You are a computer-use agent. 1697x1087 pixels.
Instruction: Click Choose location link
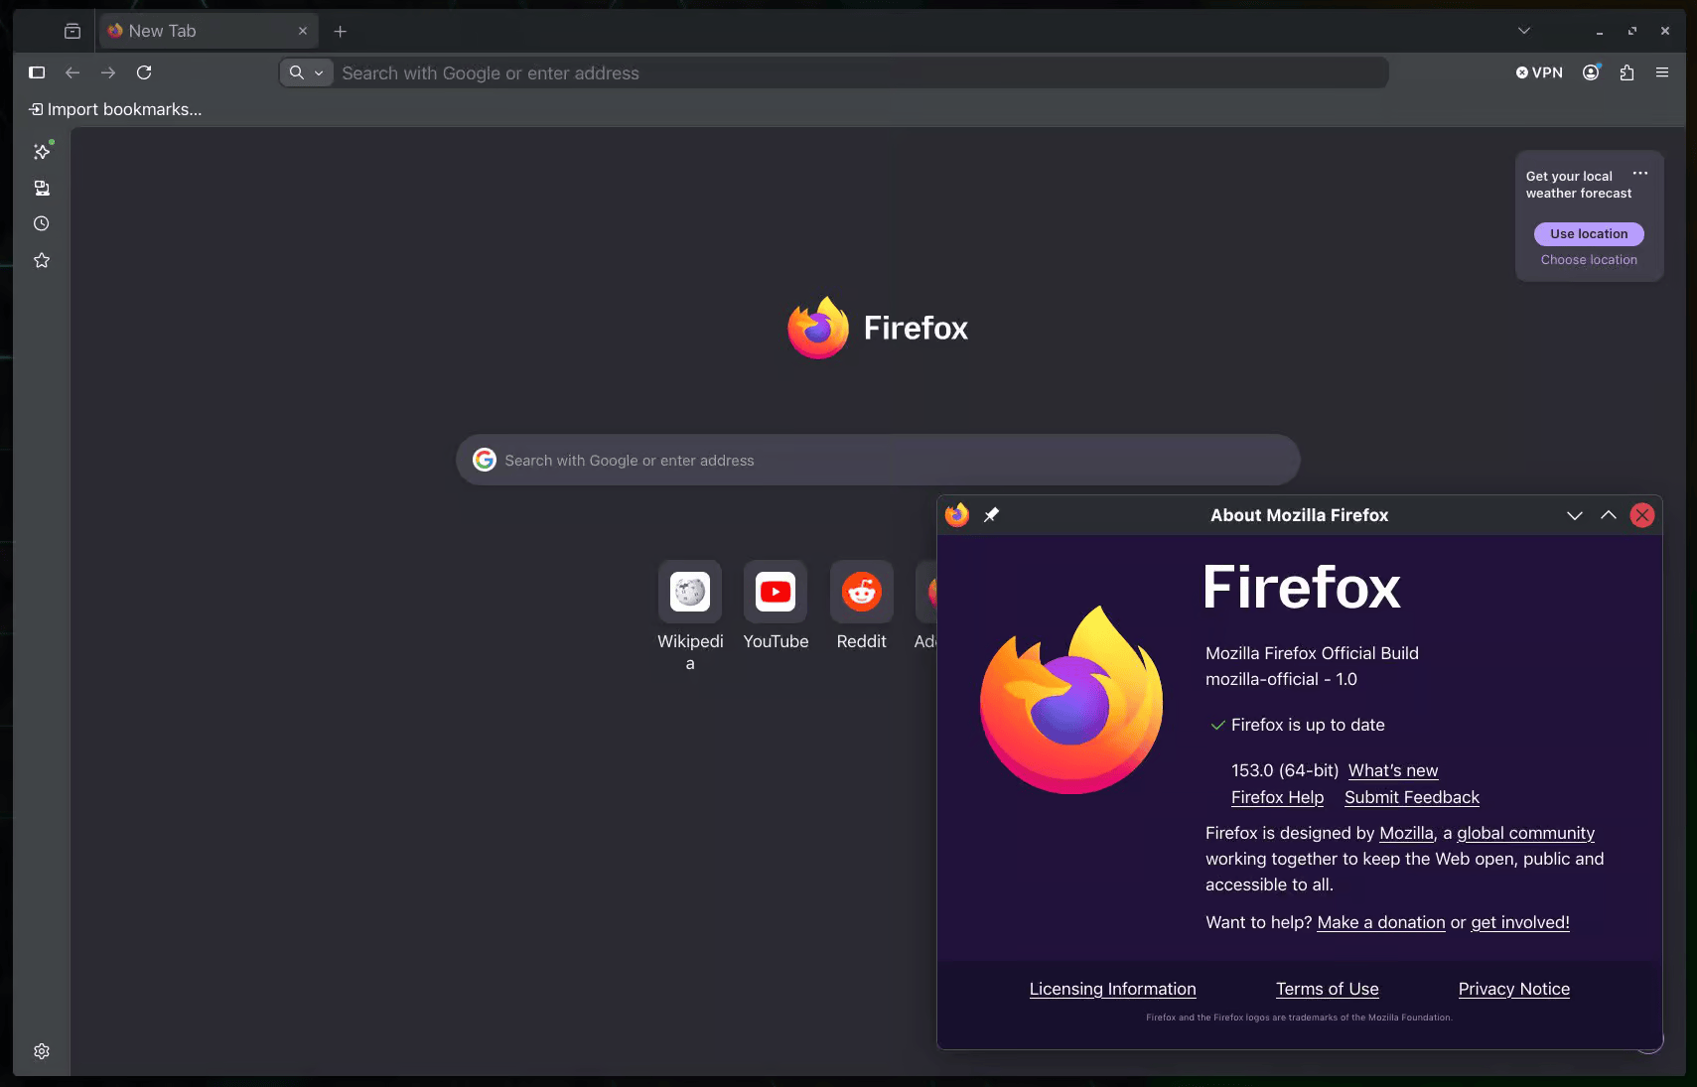click(1589, 260)
